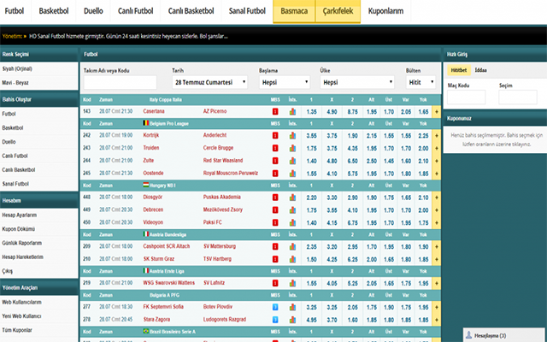Click the Hesaplaşma chat user icon
The width and height of the screenshot is (547, 342).
pos(469,334)
